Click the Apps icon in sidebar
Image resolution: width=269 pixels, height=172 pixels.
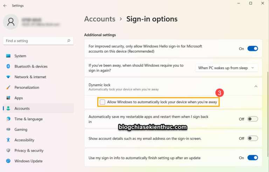[8, 98]
